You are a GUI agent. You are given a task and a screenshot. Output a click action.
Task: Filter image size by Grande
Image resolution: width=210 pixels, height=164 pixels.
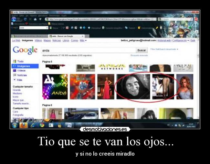click(x=17, y=90)
